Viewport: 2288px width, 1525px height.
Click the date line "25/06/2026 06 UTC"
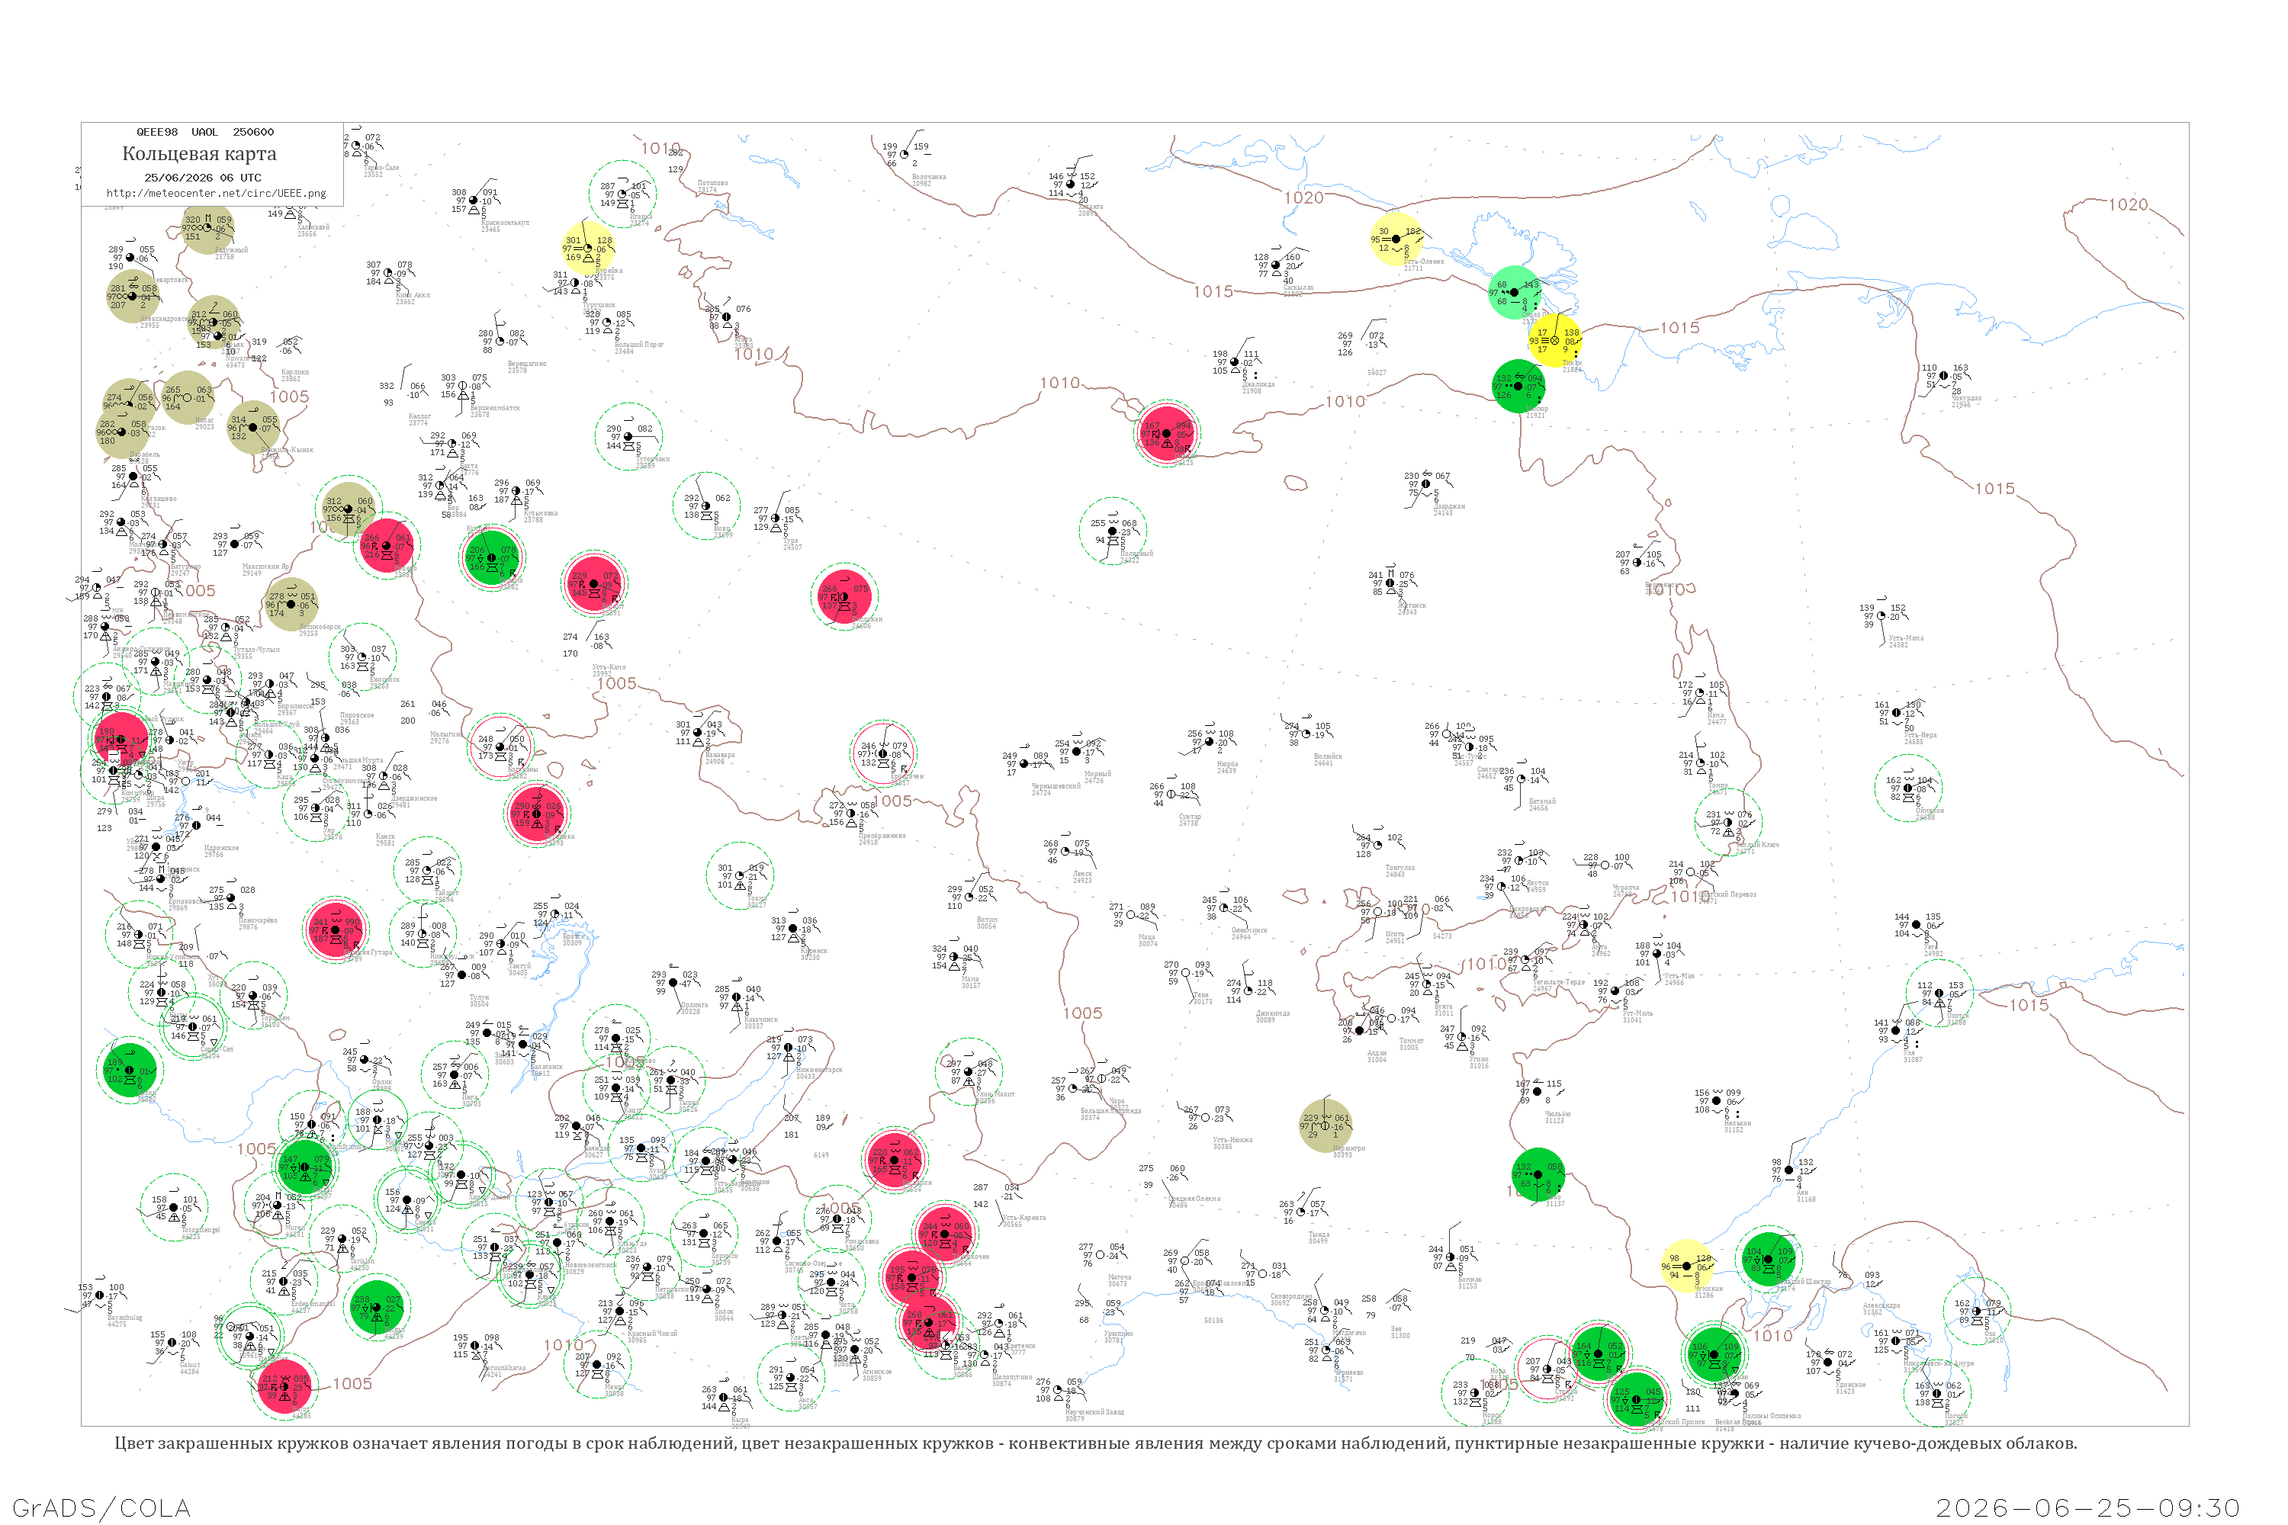pyautogui.click(x=202, y=178)
